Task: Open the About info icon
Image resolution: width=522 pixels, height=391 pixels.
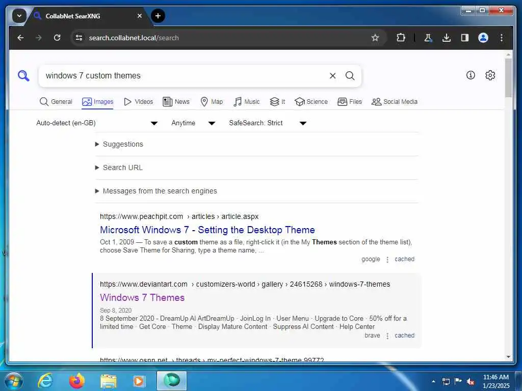Action: point(471,75)
